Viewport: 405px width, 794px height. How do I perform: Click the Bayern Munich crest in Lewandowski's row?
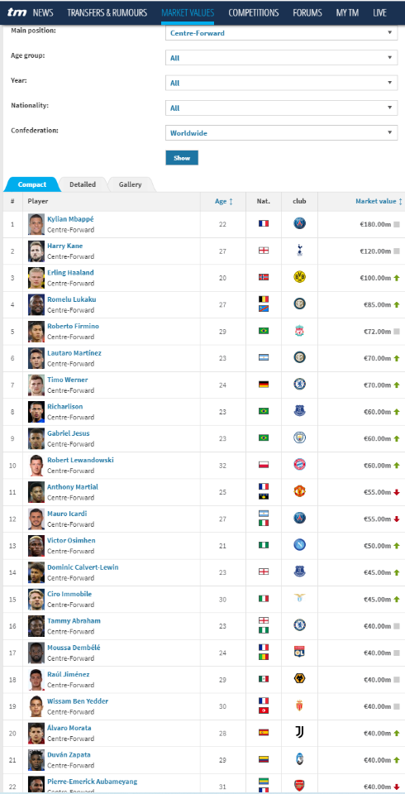pos(300,464)
